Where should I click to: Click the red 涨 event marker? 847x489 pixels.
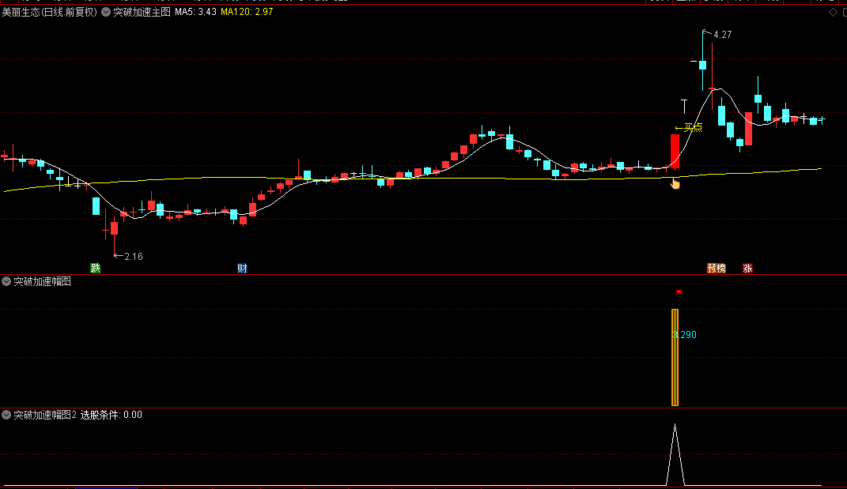pos(747,269)
